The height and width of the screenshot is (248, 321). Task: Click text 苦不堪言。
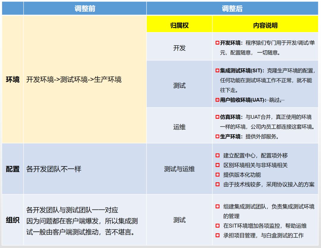tap(120, 232)
